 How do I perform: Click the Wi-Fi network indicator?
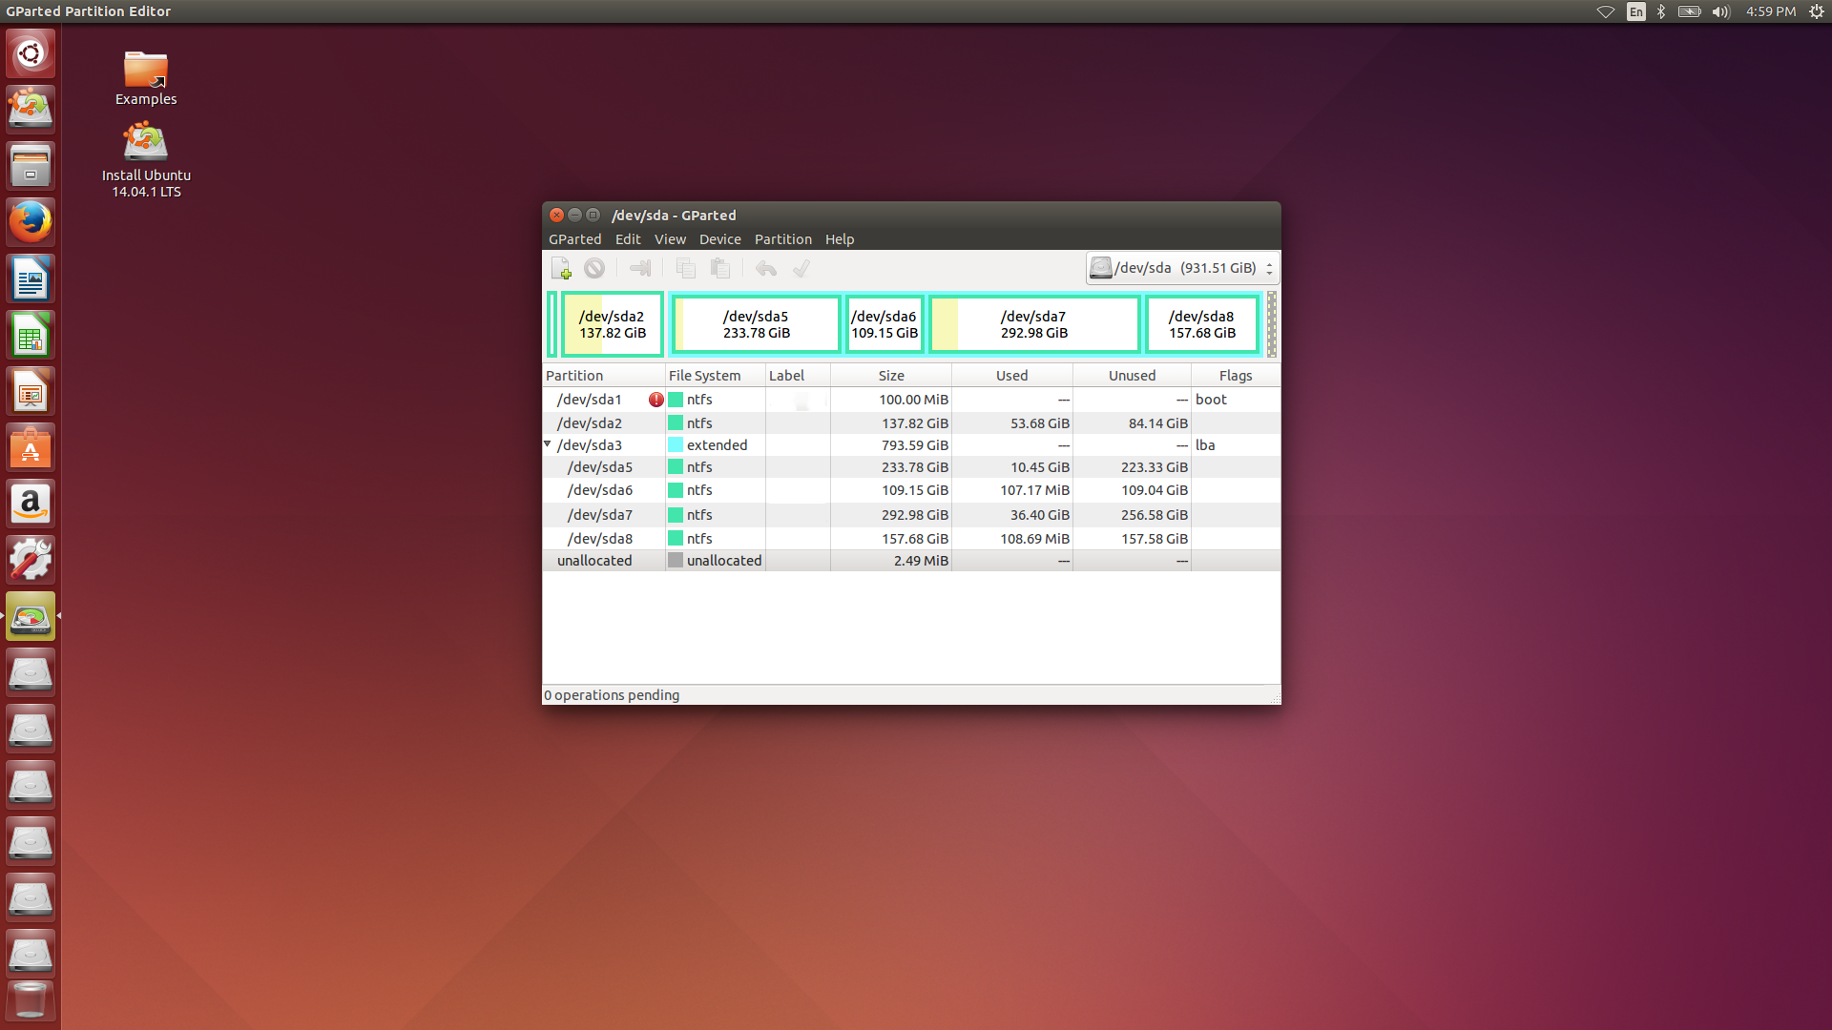tap(1606, 11)
